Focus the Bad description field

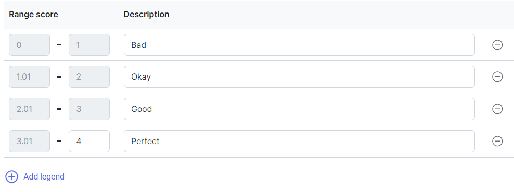(299, 45)
